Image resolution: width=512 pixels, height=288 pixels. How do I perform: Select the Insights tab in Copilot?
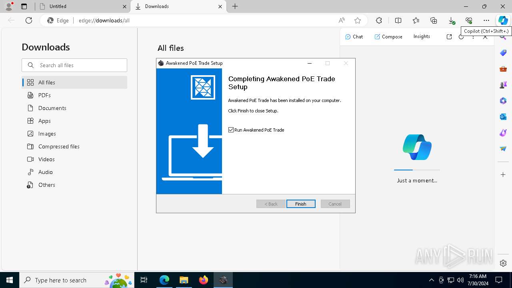click(422, 37)
